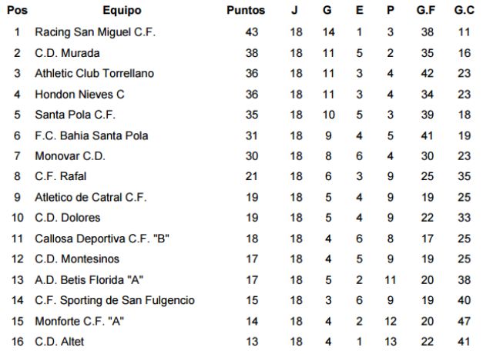This screenshot has width=493, height=354.
Task: Select the C.D. Dolores team name
Action: (68, 218)
